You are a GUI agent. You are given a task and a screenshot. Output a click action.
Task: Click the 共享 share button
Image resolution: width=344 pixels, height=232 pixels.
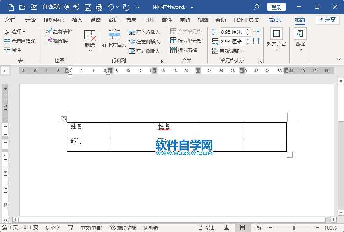pos(327,20)
